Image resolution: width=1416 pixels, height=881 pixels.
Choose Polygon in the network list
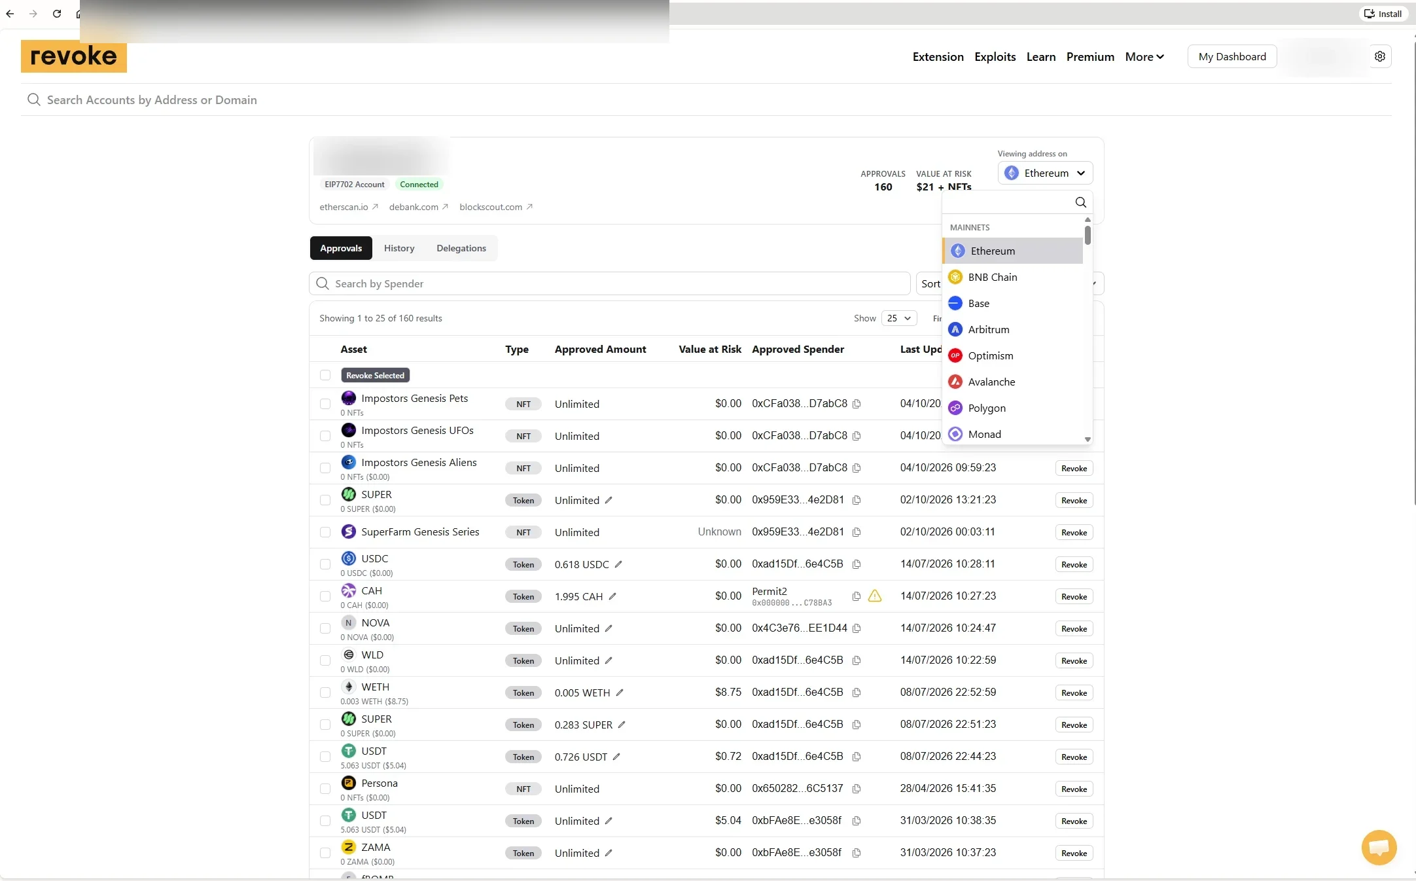click(x=1013, y=408)
